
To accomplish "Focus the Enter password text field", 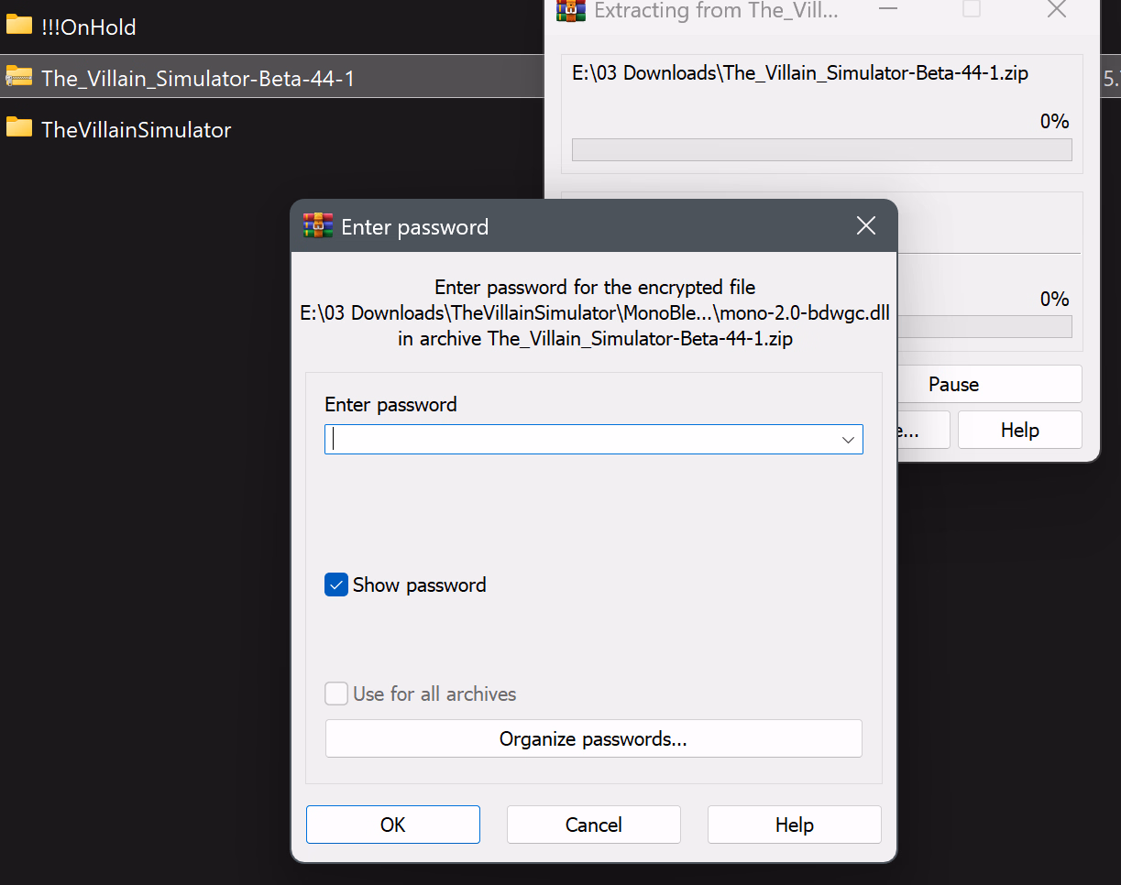I will [x=577, y=440].
